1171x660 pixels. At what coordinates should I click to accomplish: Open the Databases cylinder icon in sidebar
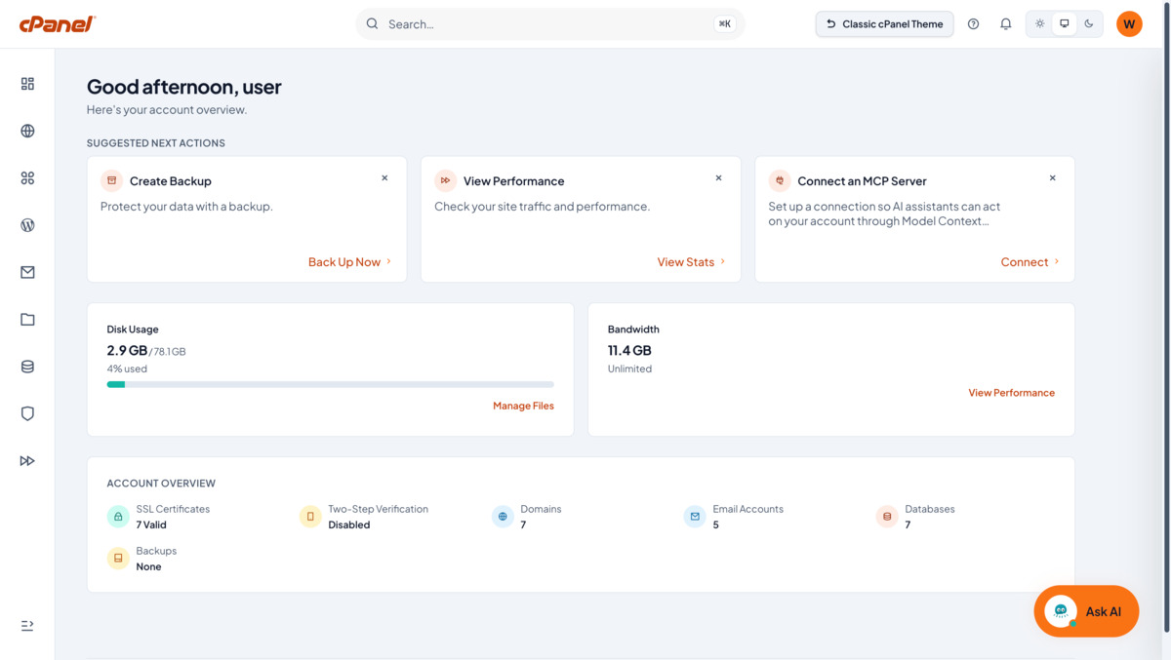(x=27, y=367)
